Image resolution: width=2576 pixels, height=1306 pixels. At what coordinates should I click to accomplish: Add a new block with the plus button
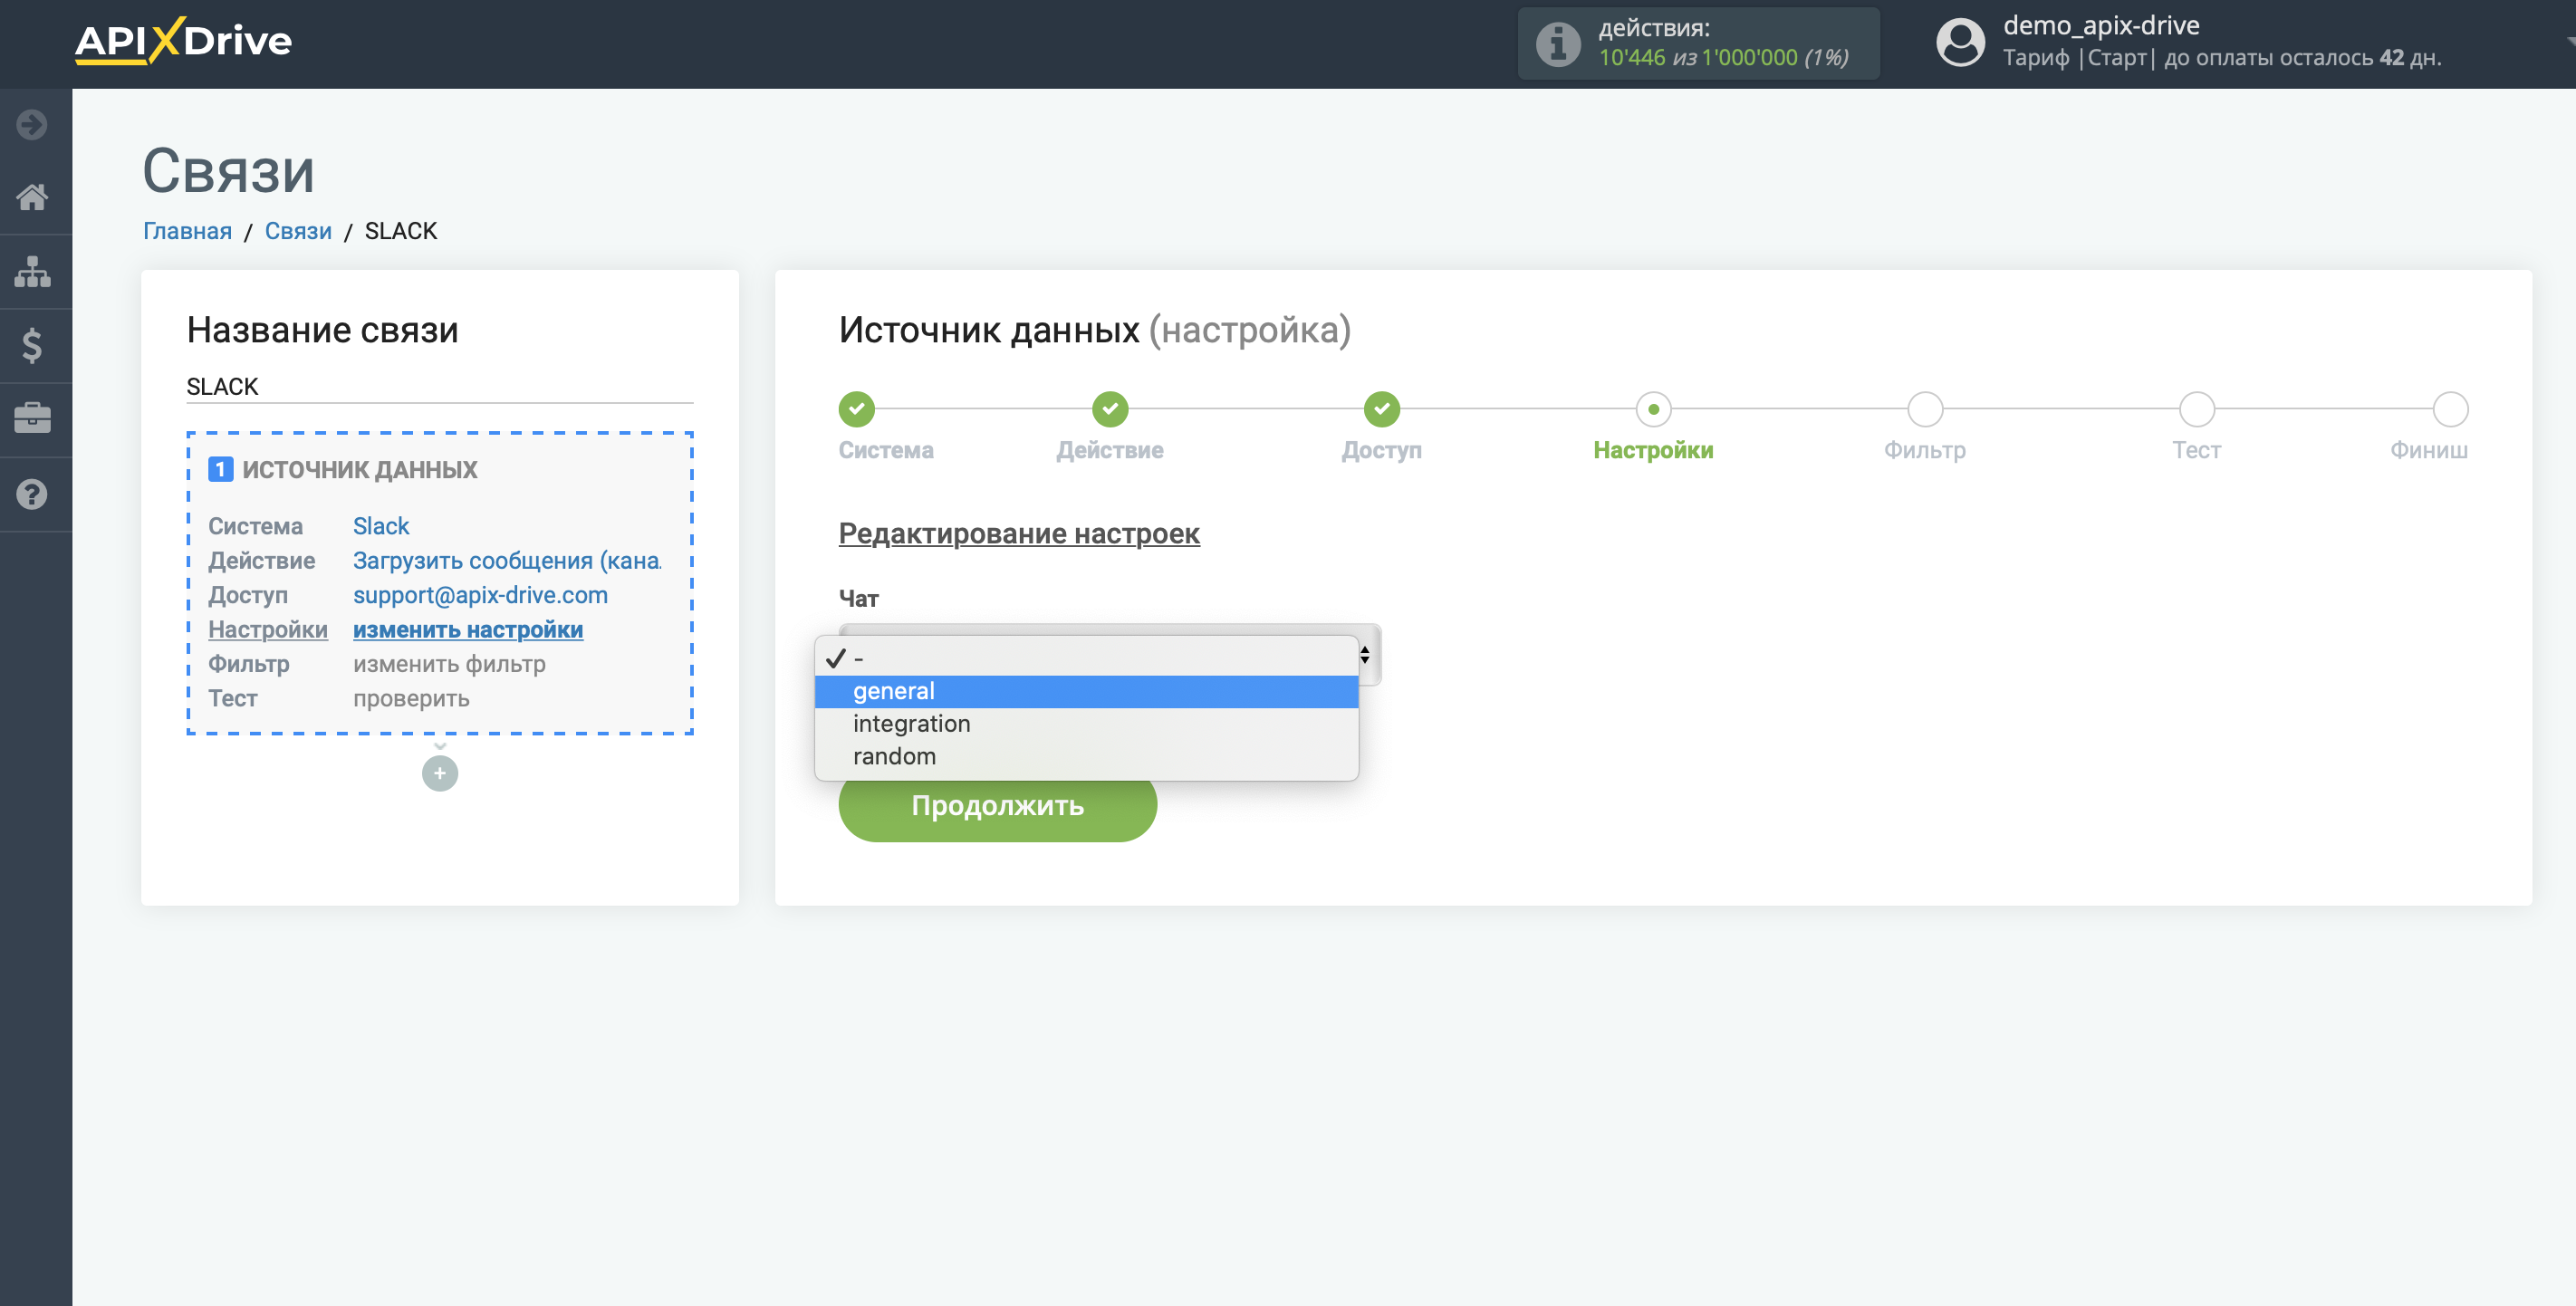tap(440, 773)
